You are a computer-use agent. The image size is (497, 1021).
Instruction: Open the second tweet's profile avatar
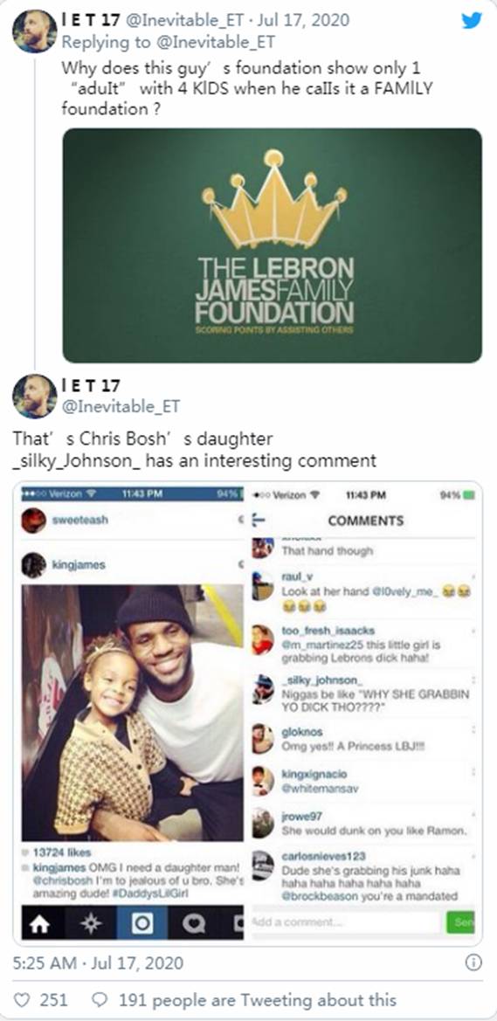[35, 396]
